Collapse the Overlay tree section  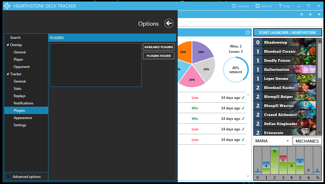(x=8, y=45)
